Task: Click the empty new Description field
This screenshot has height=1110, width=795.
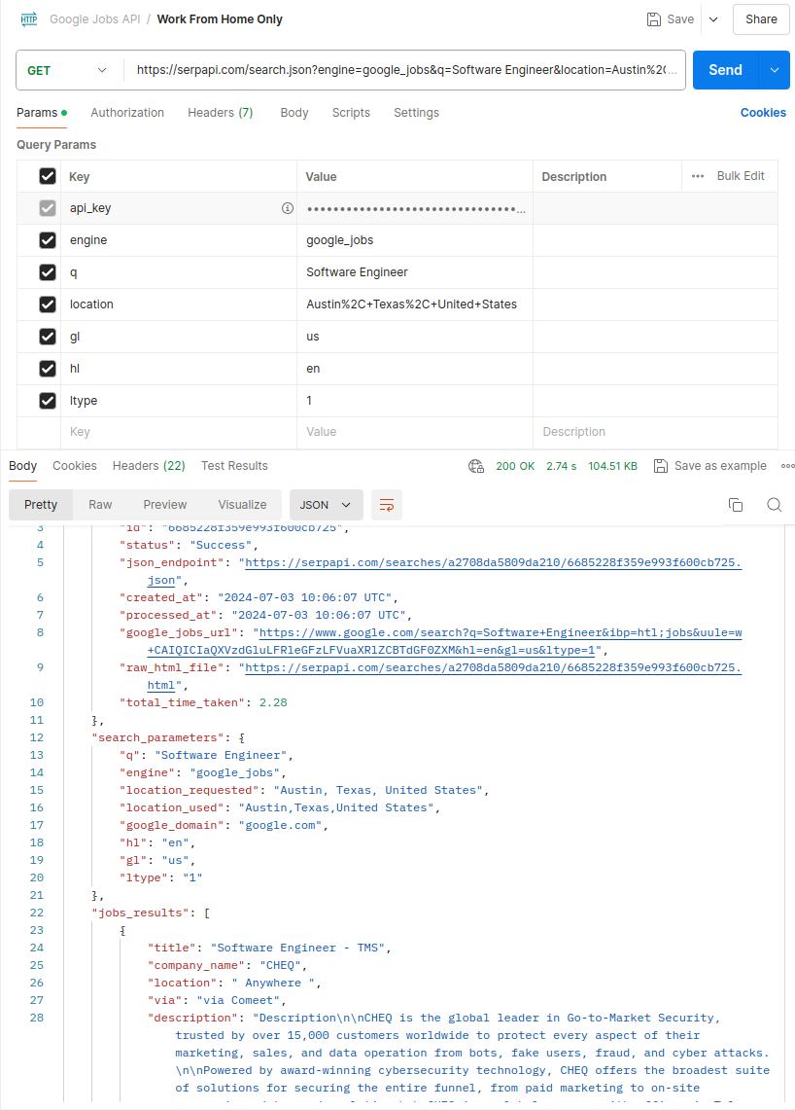Action: [655, 432]
